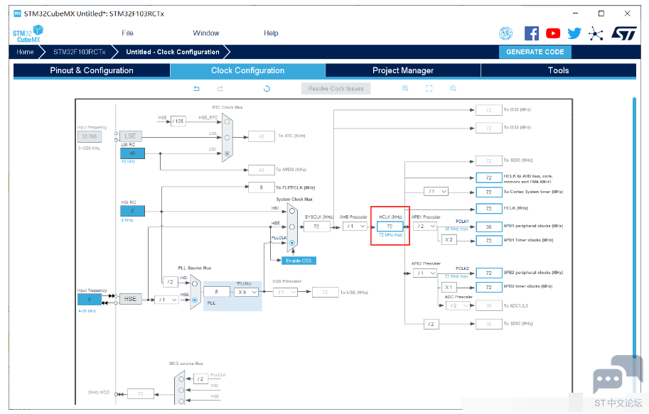The width and height of the screenshot is (649, 414).
Task: Click the LSI RC 40 KHz block
Action: click(x=132, y=153)
